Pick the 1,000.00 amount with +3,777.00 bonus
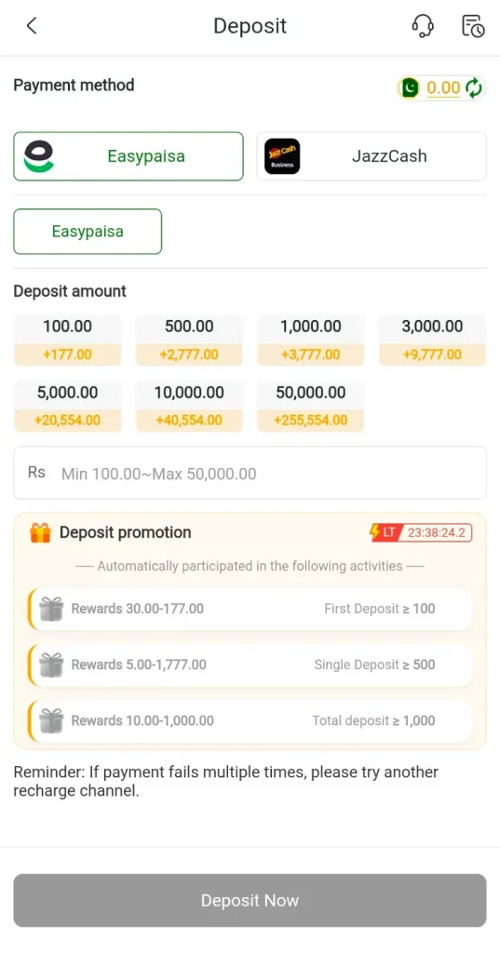The image size is (500, 953). click(x=311, y=340)
